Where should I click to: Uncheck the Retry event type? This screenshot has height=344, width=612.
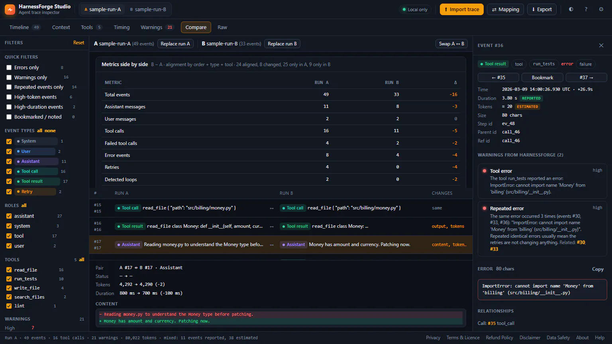pyautogui.click(x=9, y=192)
